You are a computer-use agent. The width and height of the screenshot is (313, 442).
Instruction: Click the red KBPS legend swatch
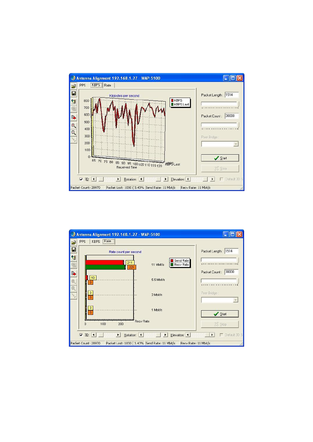(172, 101)
